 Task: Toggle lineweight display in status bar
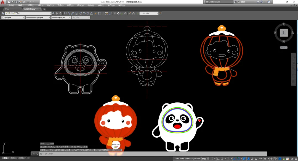pos(244,159)
